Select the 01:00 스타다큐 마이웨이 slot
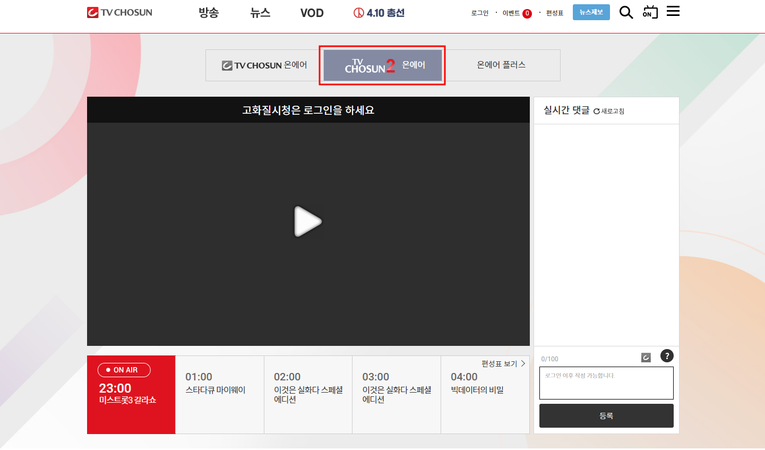 tap(220, 395)
